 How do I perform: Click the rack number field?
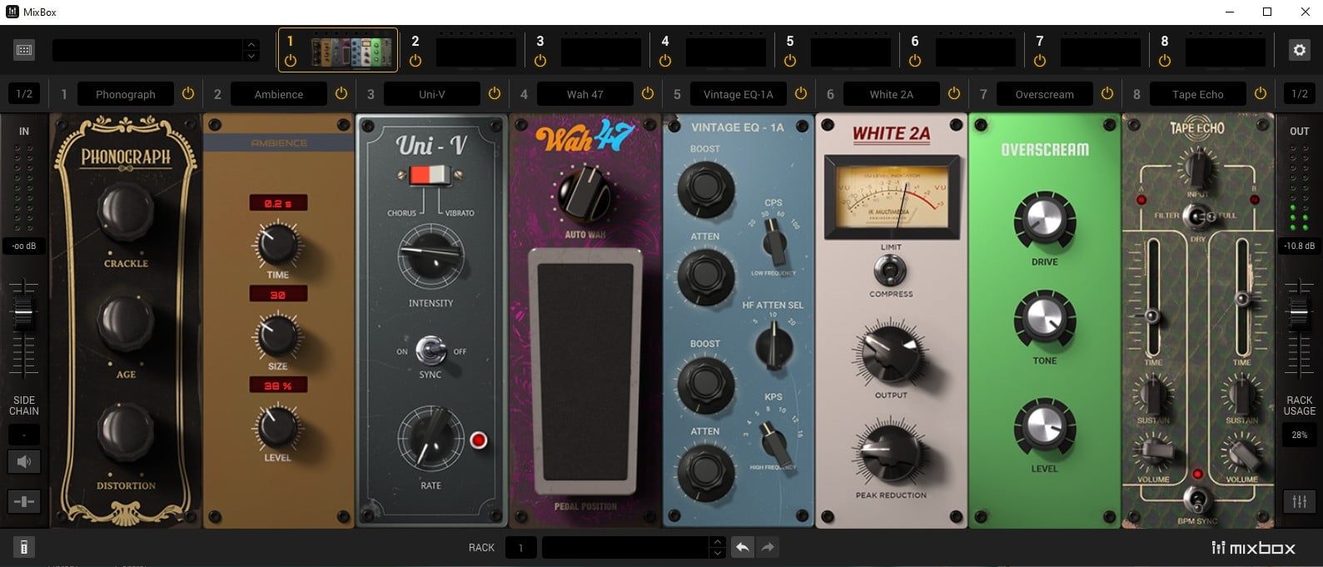point(521,547)
